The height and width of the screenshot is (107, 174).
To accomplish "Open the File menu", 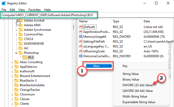I will pos(4,10).
